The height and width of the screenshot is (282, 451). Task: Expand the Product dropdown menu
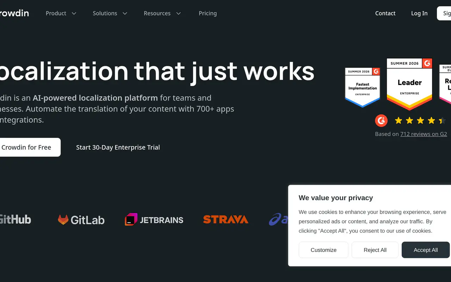61,13
